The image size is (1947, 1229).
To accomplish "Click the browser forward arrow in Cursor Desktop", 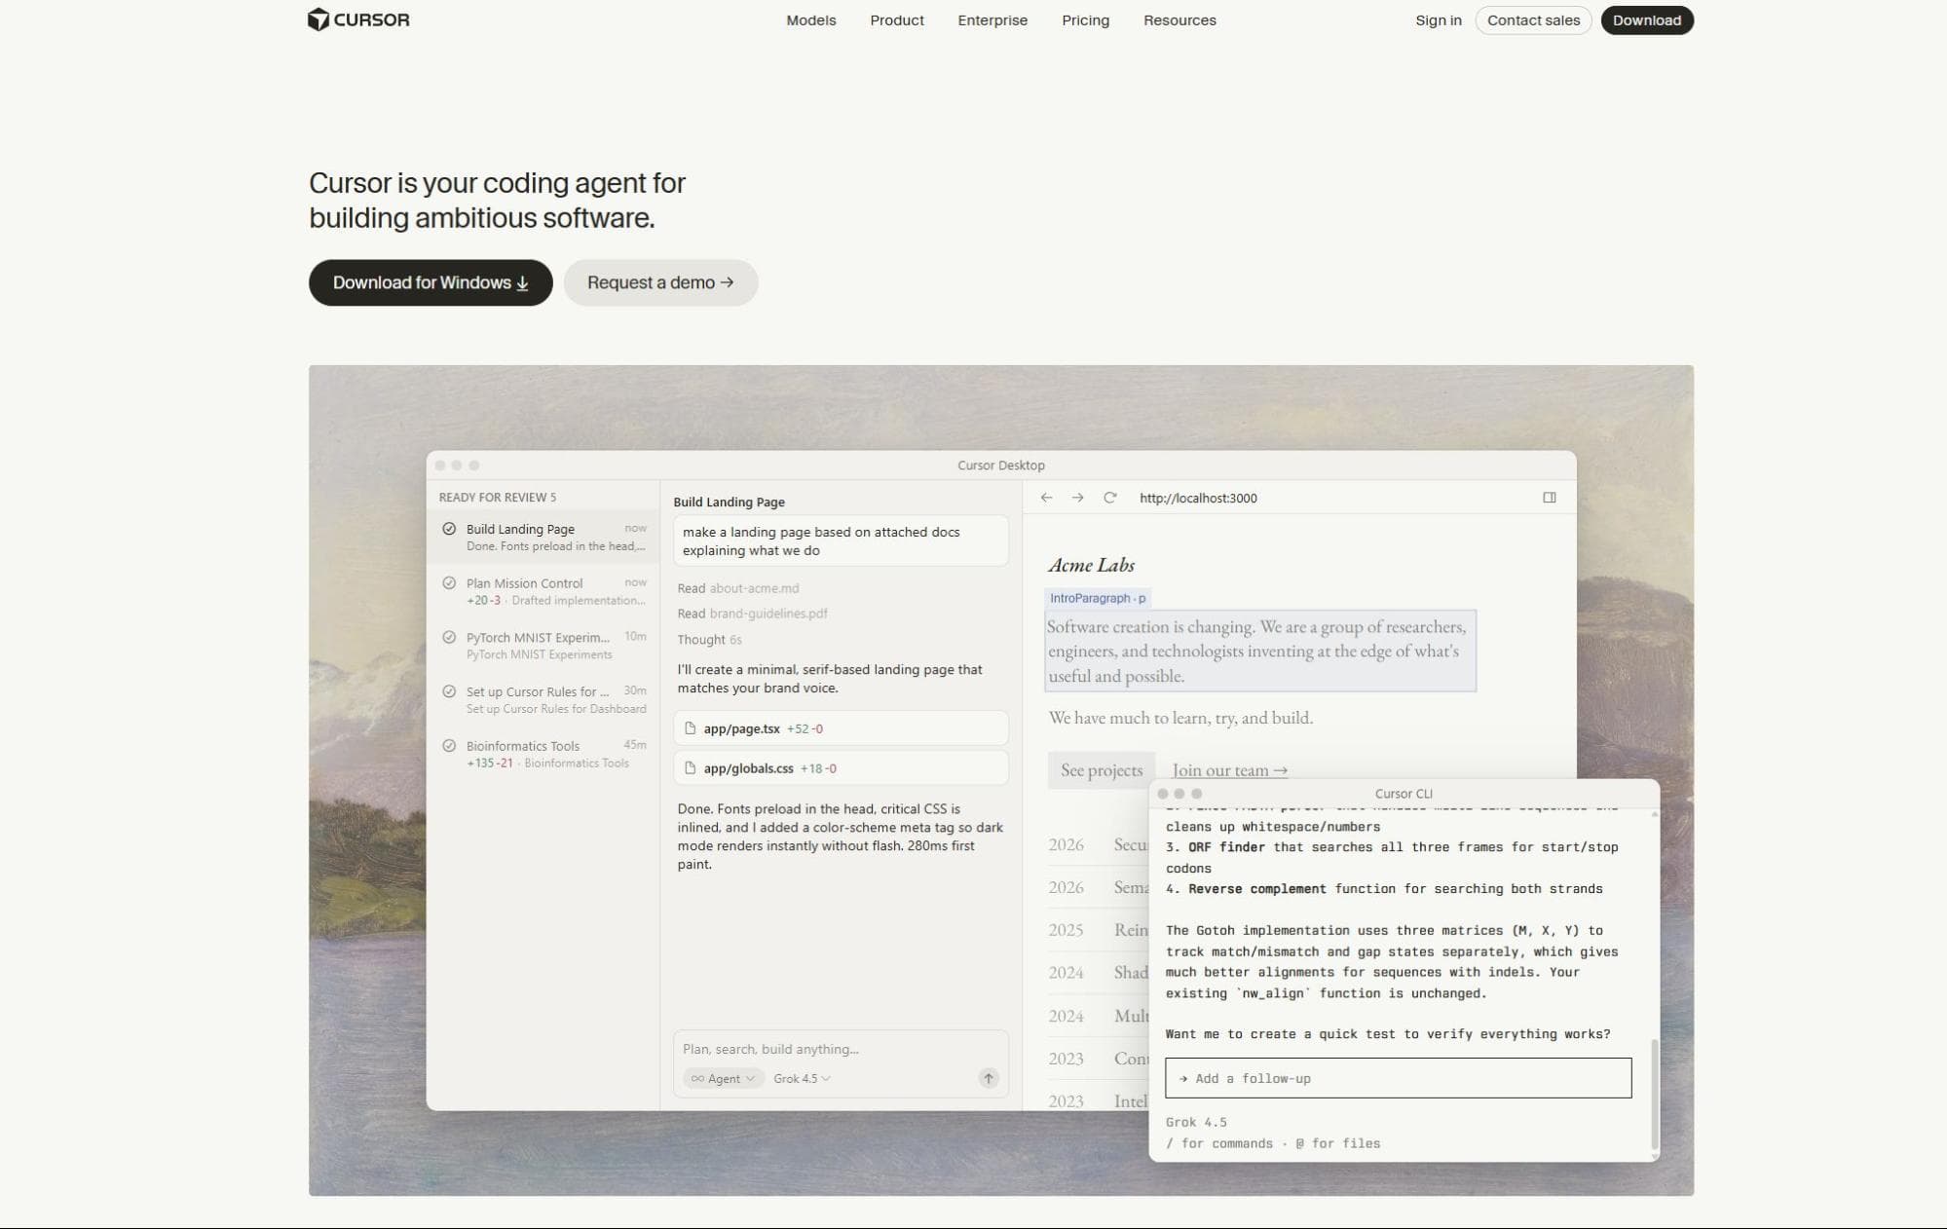I will (x=1077, y=498).
